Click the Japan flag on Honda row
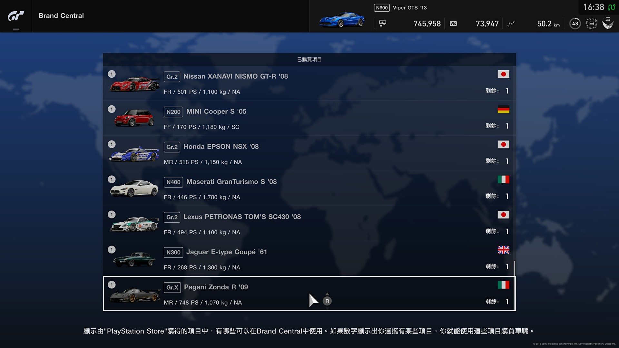 (503, 144)
